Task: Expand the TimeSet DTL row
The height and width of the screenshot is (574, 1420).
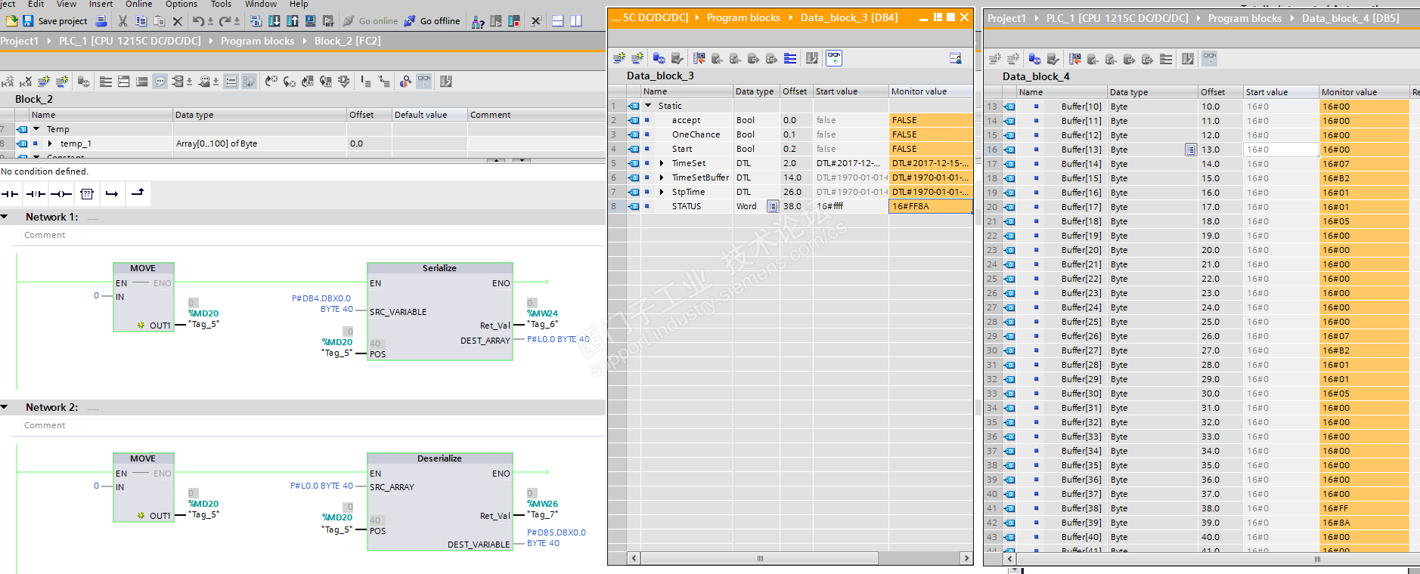Action: [662, 163]
